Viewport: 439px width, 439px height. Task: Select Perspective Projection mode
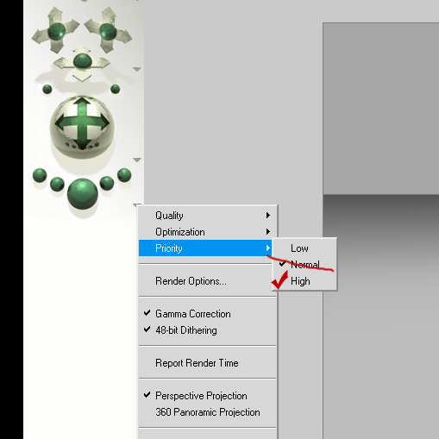207,396
